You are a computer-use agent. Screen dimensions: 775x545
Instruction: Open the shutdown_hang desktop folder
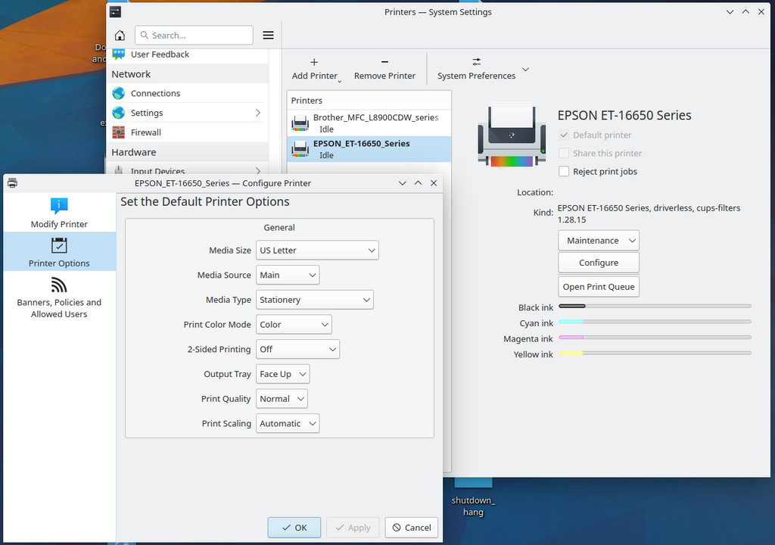(x=473, y=497)
